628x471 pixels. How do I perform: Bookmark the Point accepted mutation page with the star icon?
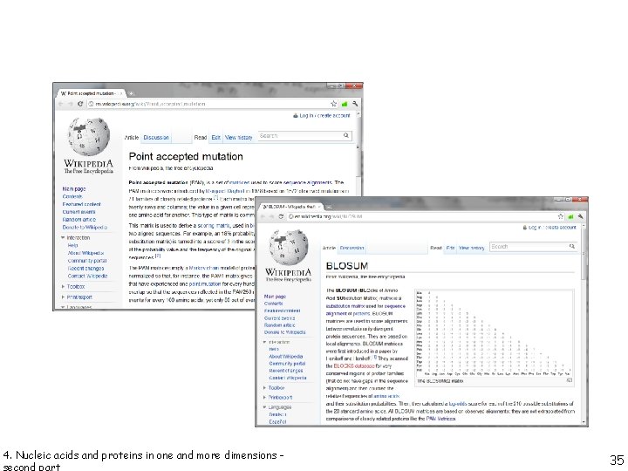[333, 104]
